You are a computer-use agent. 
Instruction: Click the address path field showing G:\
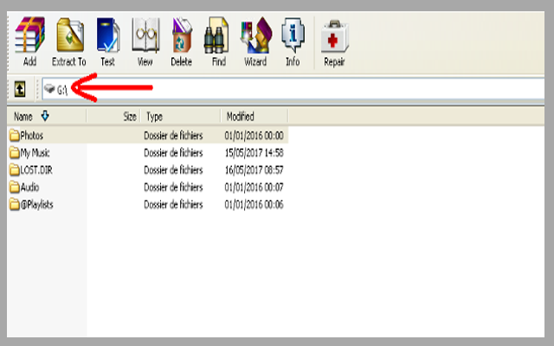(293, 89)
